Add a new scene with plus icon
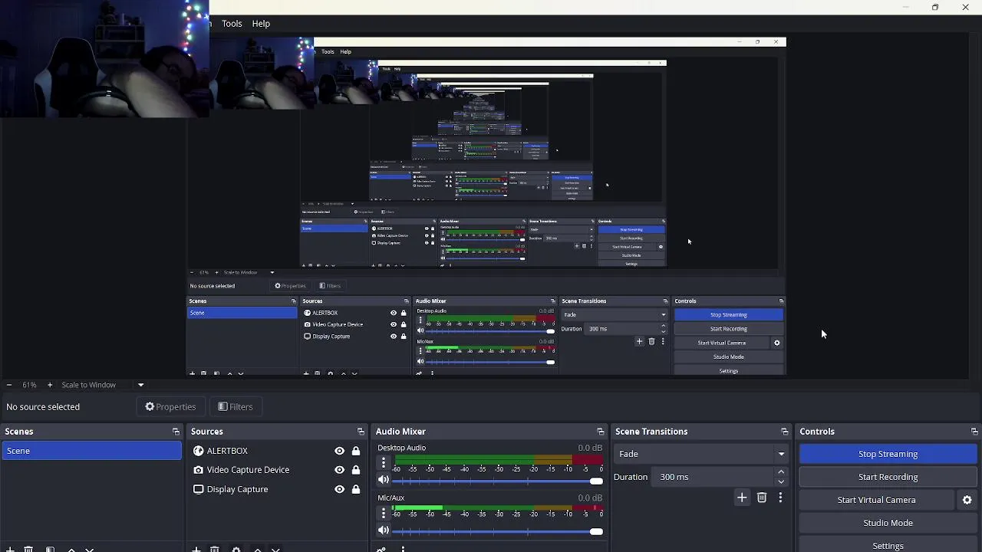Viewport: 982px width, 552px height. [10, 549]
